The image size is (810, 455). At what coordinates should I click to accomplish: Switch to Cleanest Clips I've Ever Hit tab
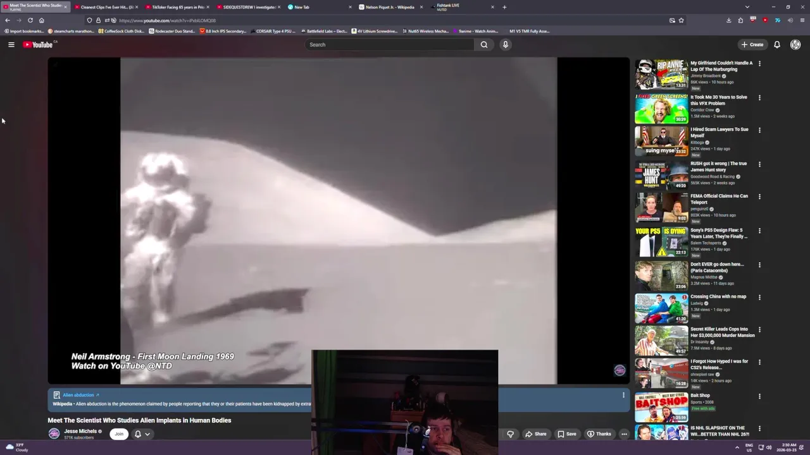(105, 7)
